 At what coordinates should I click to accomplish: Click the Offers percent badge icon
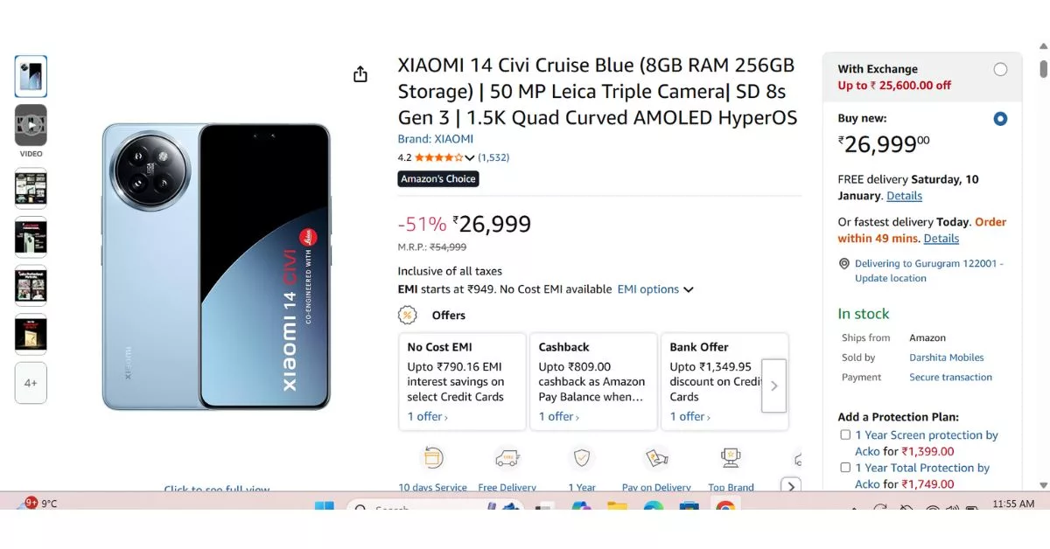pos(408,315)
